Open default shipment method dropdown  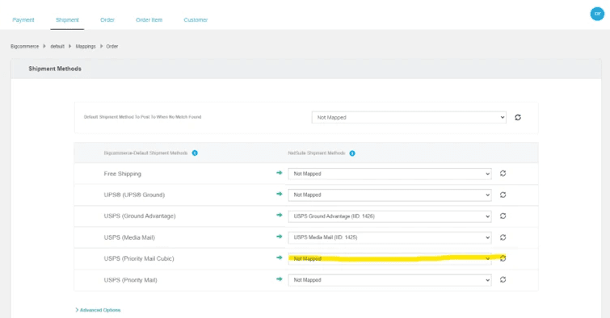pyautogui.click(x=409, y=117)
